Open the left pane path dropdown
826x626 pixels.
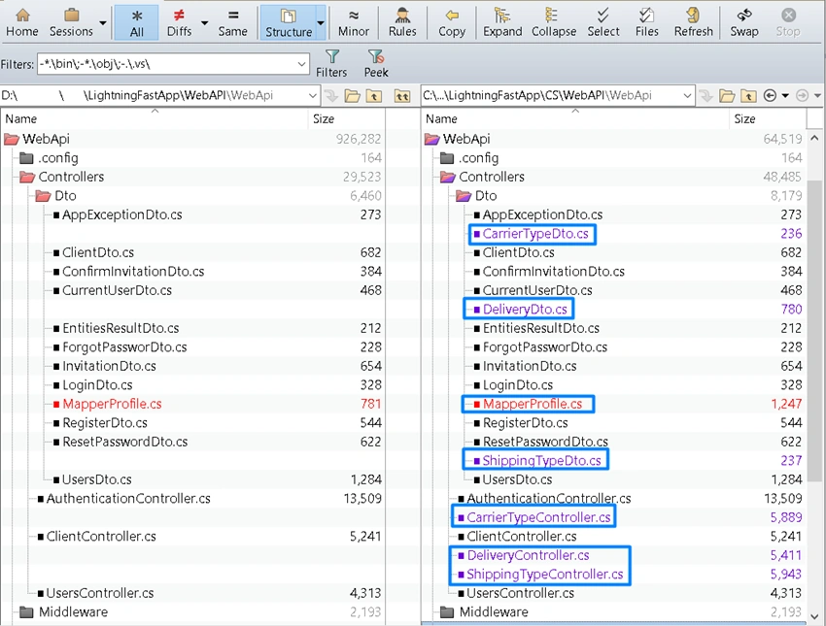(x=312, y=96)
